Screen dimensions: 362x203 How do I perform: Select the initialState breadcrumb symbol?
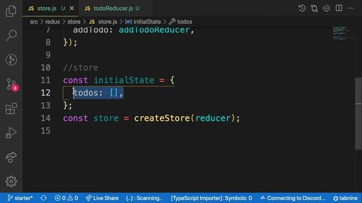click(x=143, y=21)
